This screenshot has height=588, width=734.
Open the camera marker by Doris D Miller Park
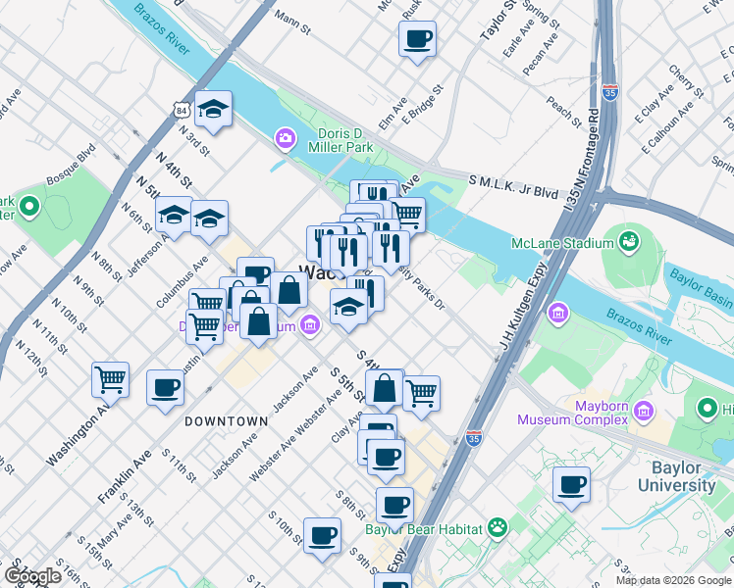pyautogui.click(x=286, y=139)
